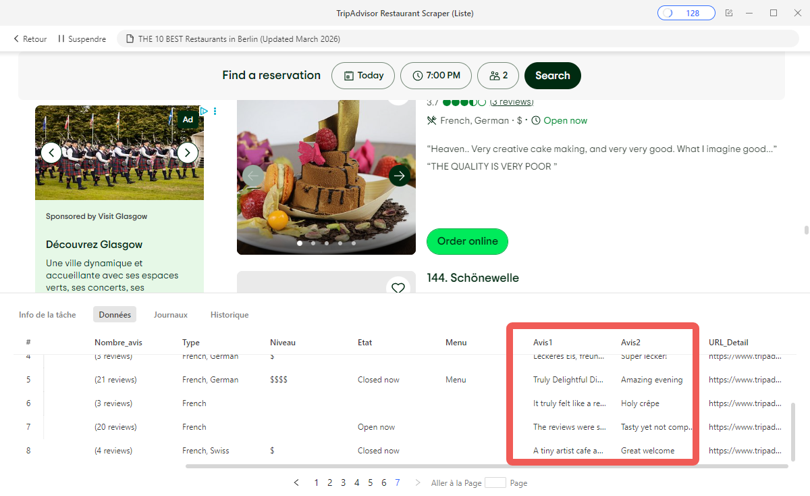Click the left arrow in the Glasgow ad carousel

tap(51, 153)
